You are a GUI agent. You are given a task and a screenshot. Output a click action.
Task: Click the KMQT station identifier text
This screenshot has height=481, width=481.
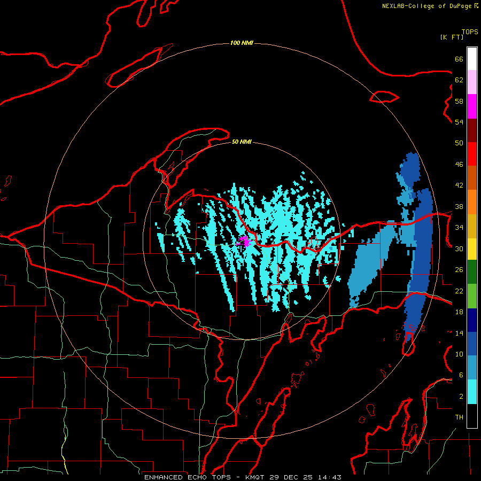(255, 477)
